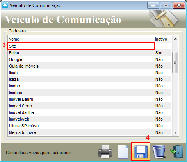Click the Nome input field containing Site
Image resolution: width=187 pixels, height=162 pixels.
pyautogui.click(x=81, y=46)
